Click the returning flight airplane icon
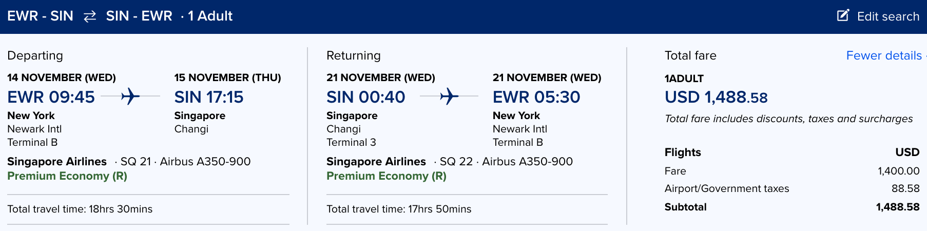Screen dimensions: 927x231 click(x=449, y=96)
